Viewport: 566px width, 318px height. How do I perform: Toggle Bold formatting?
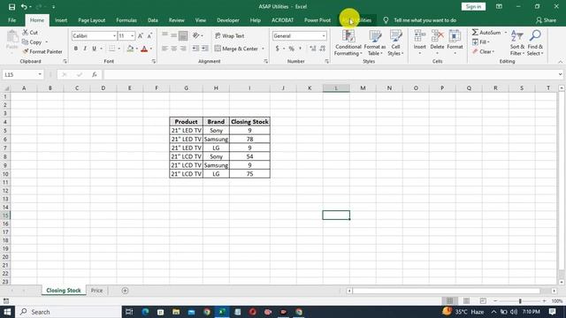[76, 49]
